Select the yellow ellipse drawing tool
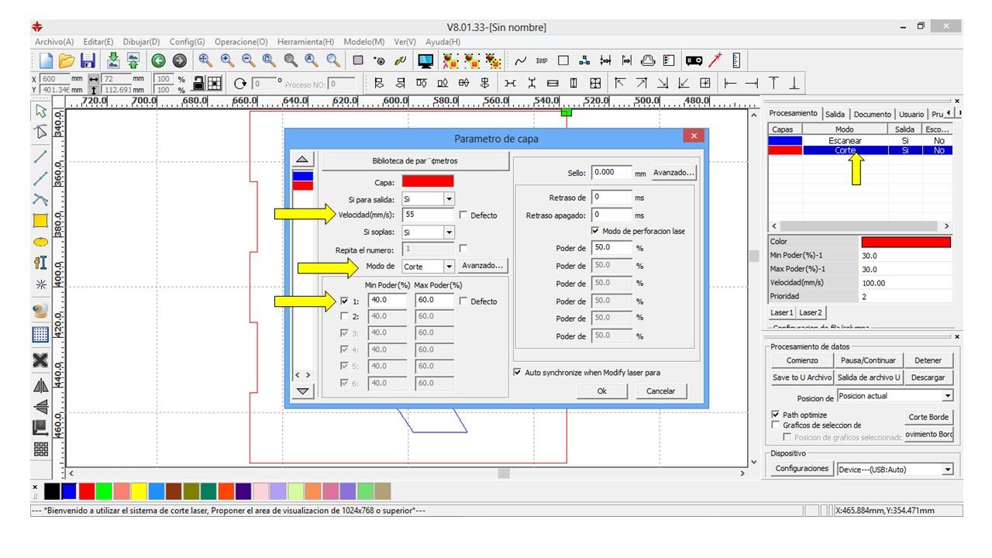992x558 pixels. click(x=42, y=240)
